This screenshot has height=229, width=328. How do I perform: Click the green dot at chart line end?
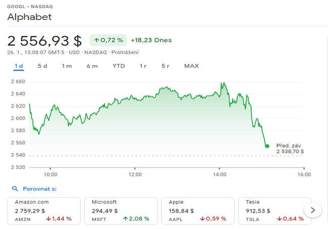[267, 146]
